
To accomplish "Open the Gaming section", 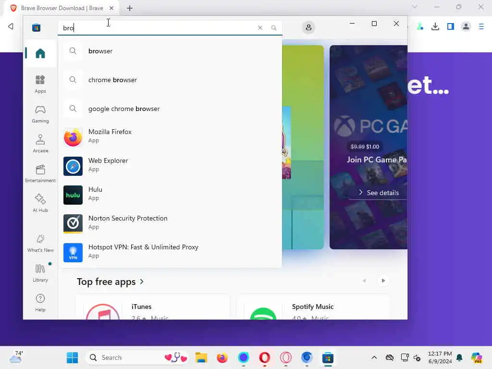I will 40,114.
